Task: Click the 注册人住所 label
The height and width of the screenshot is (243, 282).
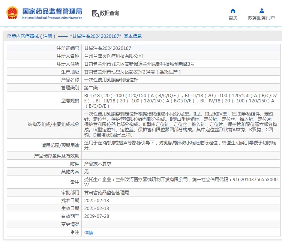Action: coord(68,64)
